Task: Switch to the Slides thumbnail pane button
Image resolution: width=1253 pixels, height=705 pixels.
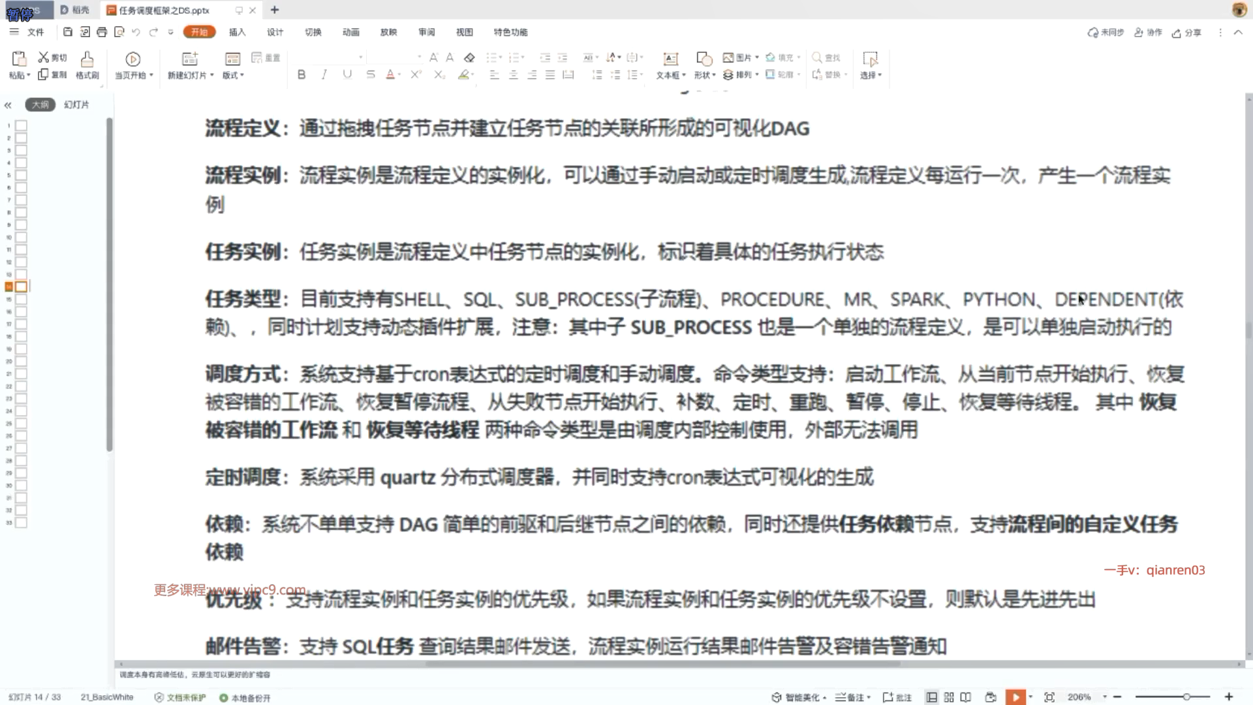Action: tap(76, 104)
